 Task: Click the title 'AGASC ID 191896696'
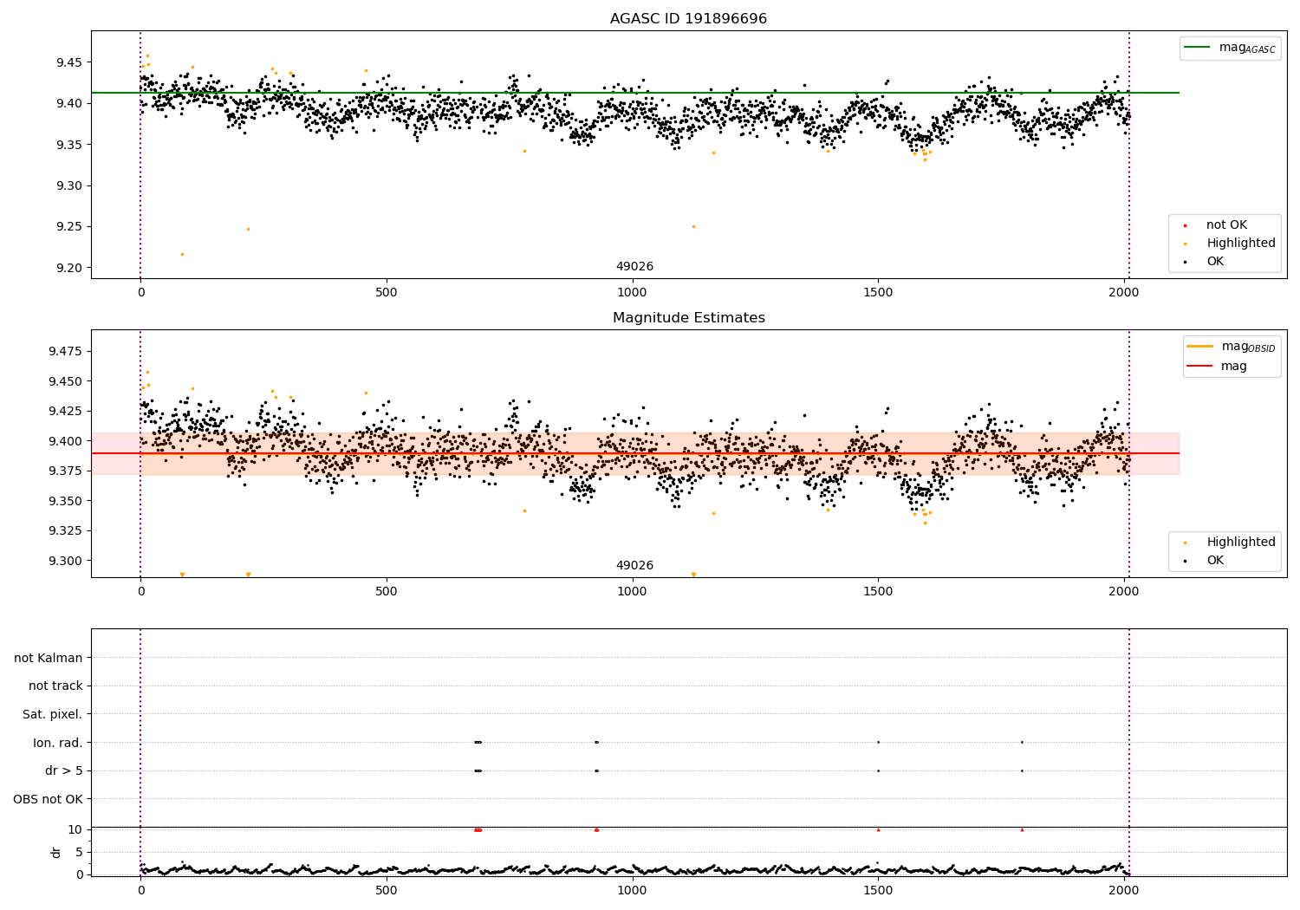click(688, 19)
